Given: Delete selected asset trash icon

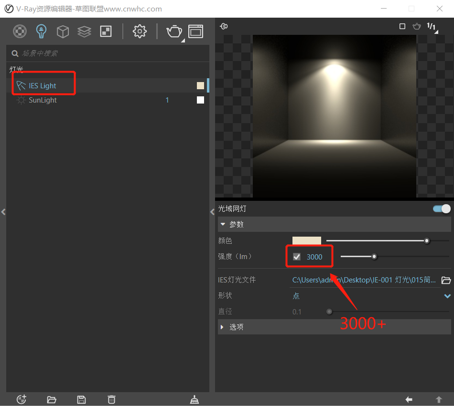Looking at the screenshot, I should point(111,399).
